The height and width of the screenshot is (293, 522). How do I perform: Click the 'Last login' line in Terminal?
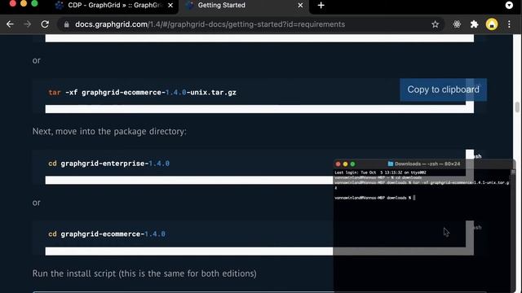tap(381, 173)
